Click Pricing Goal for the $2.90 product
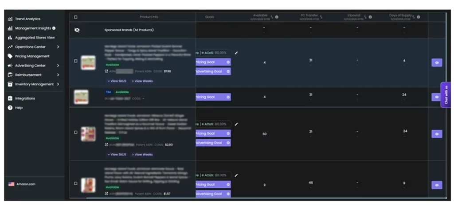The width and height of the screenshot is (454, 209). point(213,133)
